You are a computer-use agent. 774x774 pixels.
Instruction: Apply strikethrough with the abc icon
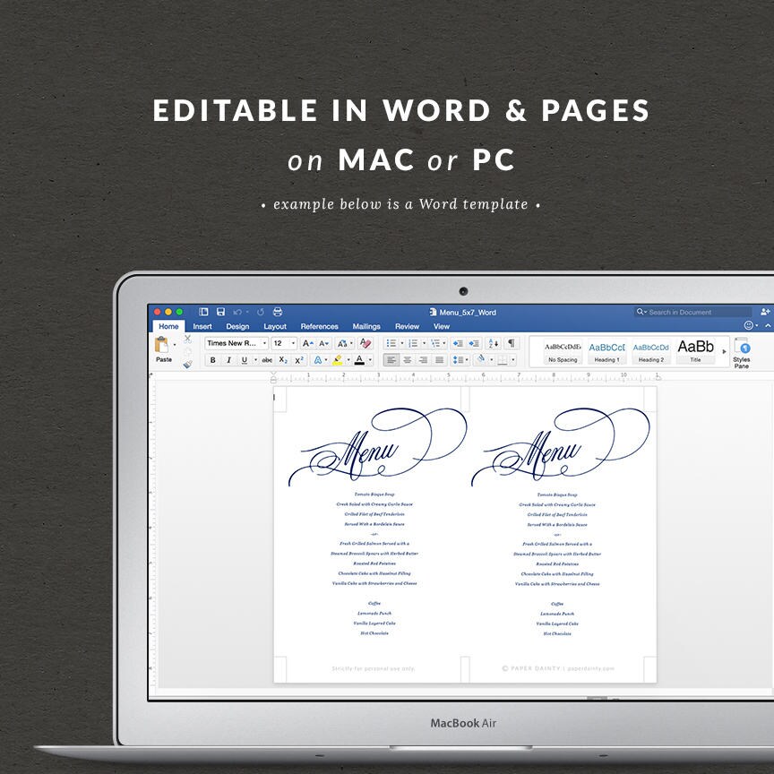point(267,360)
